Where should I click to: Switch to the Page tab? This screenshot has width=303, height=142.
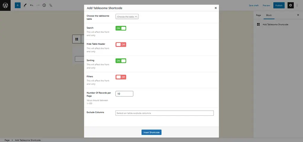click(x=258, y=15)
